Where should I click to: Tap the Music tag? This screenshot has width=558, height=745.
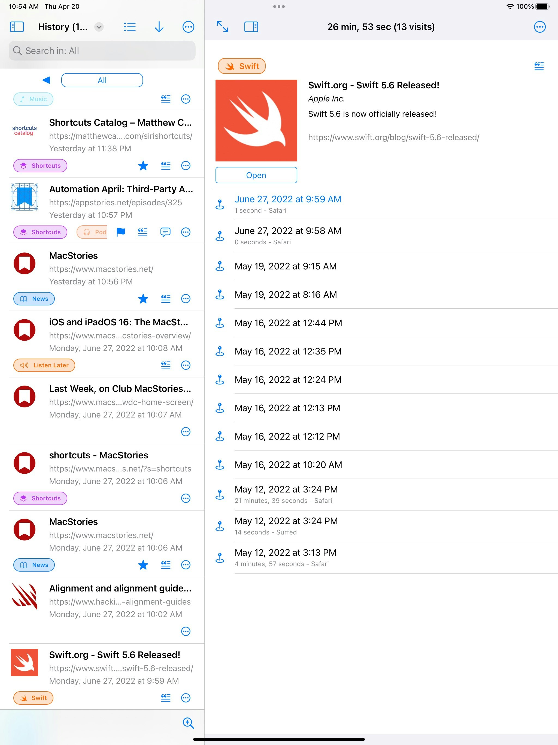(33, 99)
